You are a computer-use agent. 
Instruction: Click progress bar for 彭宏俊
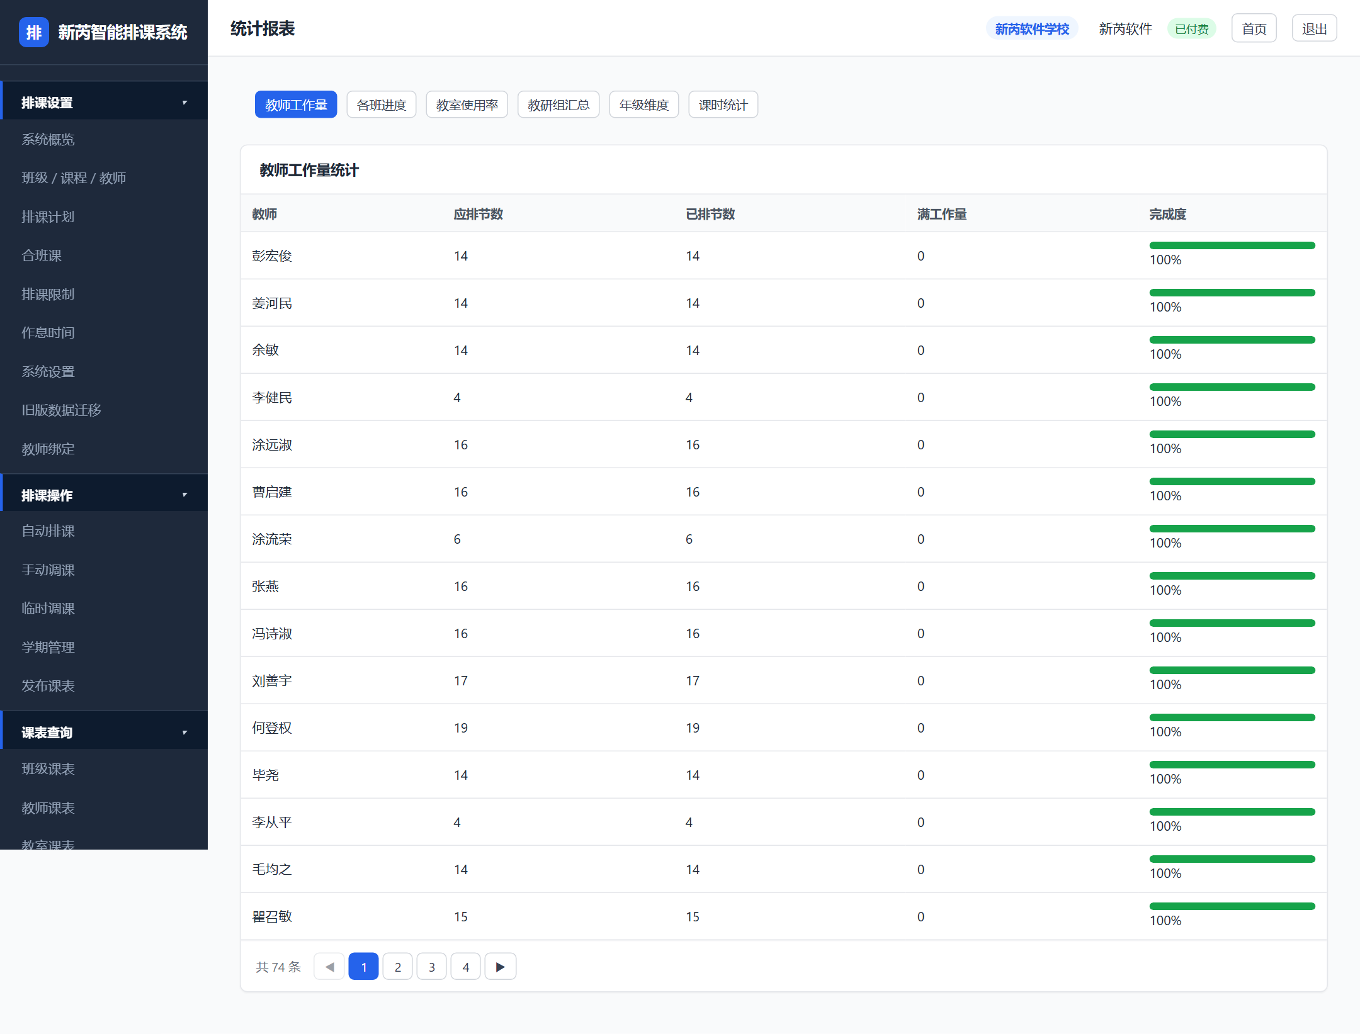click(x=1232, y=245)
